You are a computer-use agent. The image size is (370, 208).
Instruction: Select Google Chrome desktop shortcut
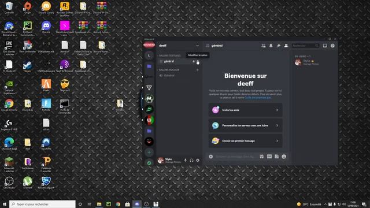[9, 105]
